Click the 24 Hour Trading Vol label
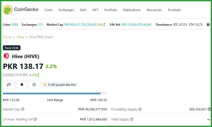Viewport: 212px width, 127px height. (x=17, y=119)
